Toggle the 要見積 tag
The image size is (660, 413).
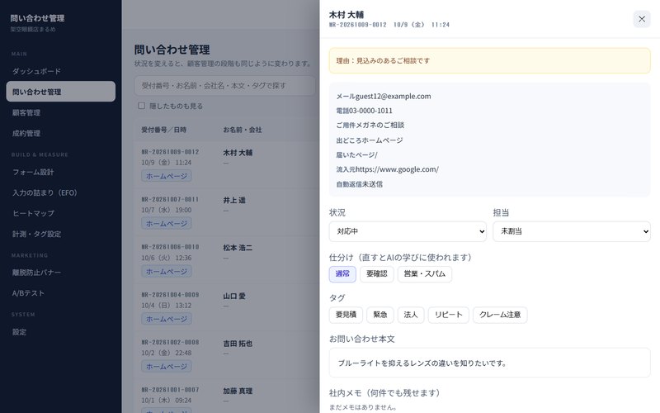(346, 315)
